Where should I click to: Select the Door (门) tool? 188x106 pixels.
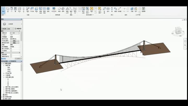11,9
